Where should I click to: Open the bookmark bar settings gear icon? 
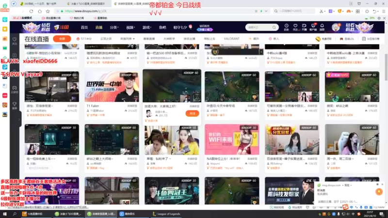(379, 18)
